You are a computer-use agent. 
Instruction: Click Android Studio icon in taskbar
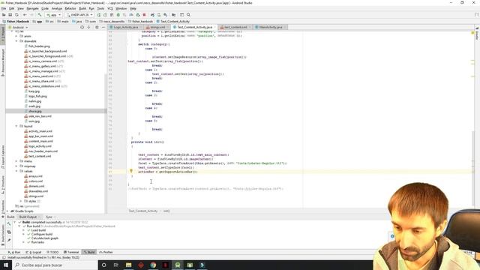178,265
